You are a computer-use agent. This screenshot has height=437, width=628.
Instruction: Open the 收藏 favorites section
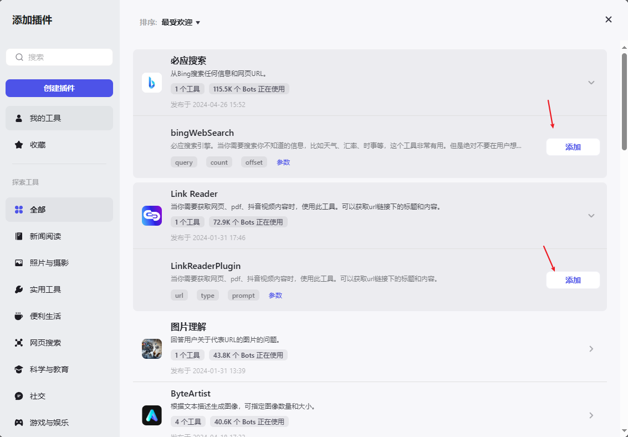click(x=59, y=145)
